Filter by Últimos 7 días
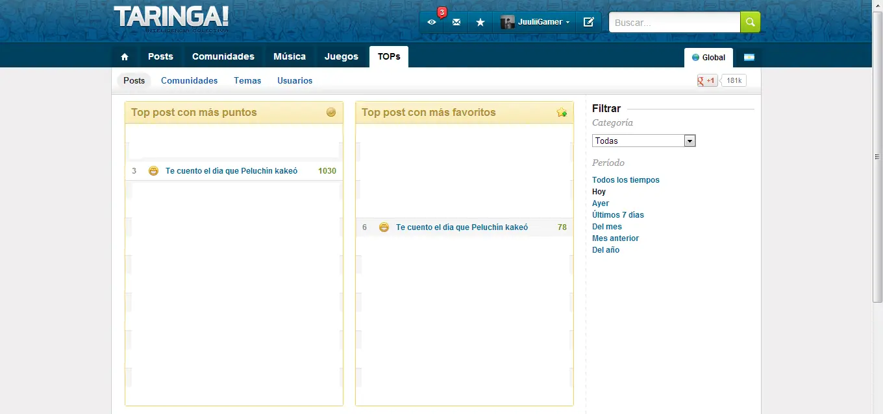 (618, 215)
